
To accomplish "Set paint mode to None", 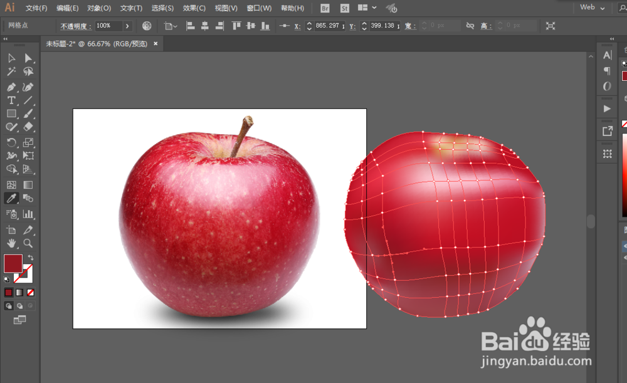I will tap(30, 293).
